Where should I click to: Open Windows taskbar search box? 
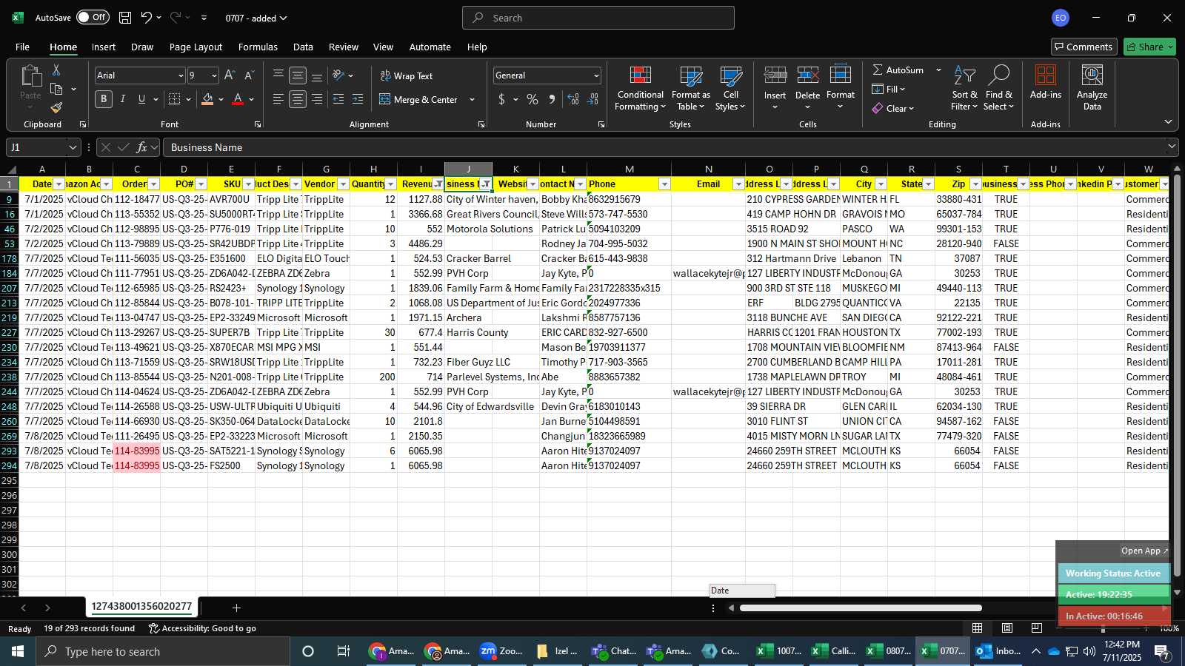163,651
